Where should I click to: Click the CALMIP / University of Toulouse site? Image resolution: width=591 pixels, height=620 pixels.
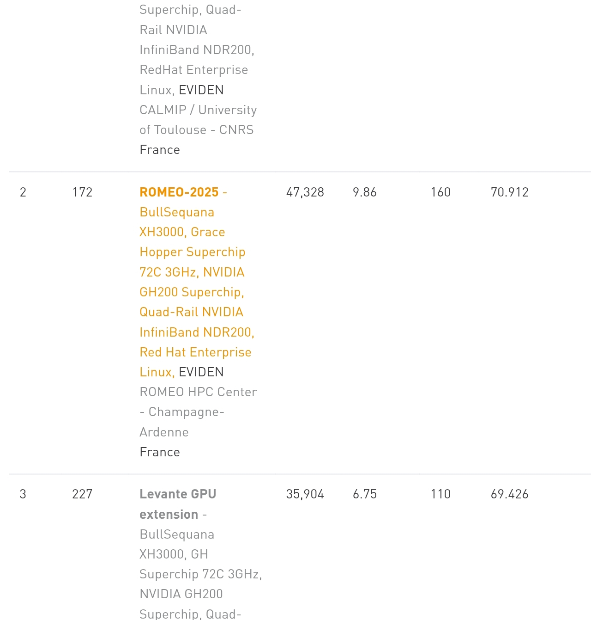pos(198,120)
